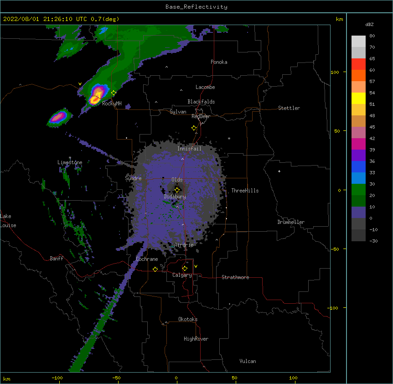This screenshot has height=384, width=393.
Task: Click the asterisk marker above Limestone label
Action: [70, 158]
